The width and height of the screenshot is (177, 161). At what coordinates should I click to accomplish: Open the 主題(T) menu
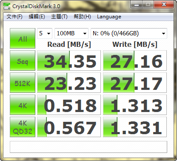click(59, 17)
